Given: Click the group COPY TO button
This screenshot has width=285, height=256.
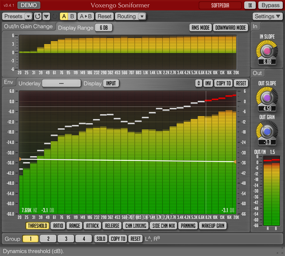Looking at the screenshot, I should [118, 239].
